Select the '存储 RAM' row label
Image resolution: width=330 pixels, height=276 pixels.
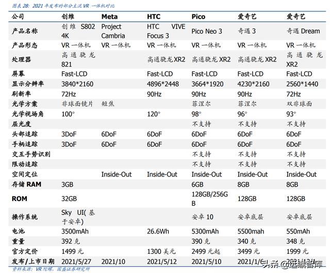tap(26, 184)
